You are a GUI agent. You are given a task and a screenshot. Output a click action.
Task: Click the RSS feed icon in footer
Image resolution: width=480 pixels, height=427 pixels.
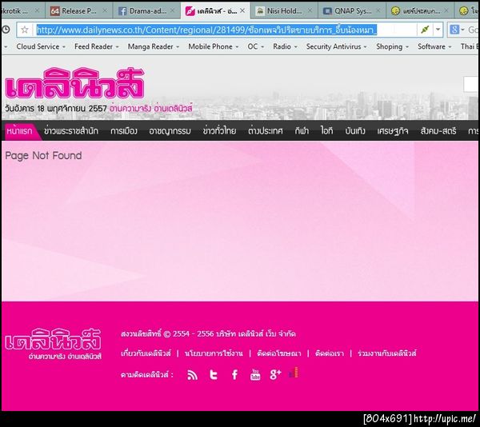pyautogui.click(x=192, y=375)
